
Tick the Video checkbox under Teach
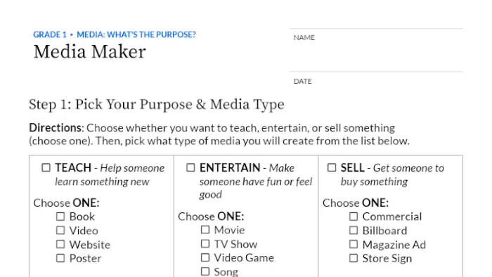(x=60, y=231)
